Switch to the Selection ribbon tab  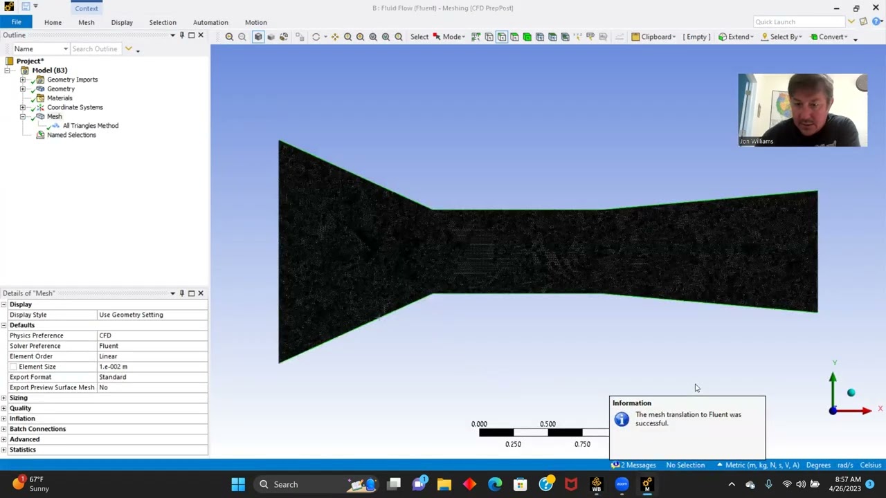click(x=163, y=22)
